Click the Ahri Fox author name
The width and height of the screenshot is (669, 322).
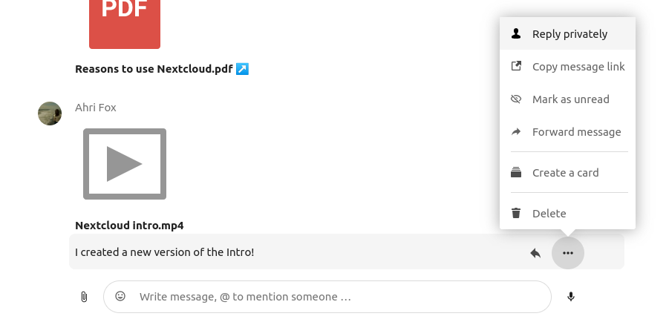point(96,108)
